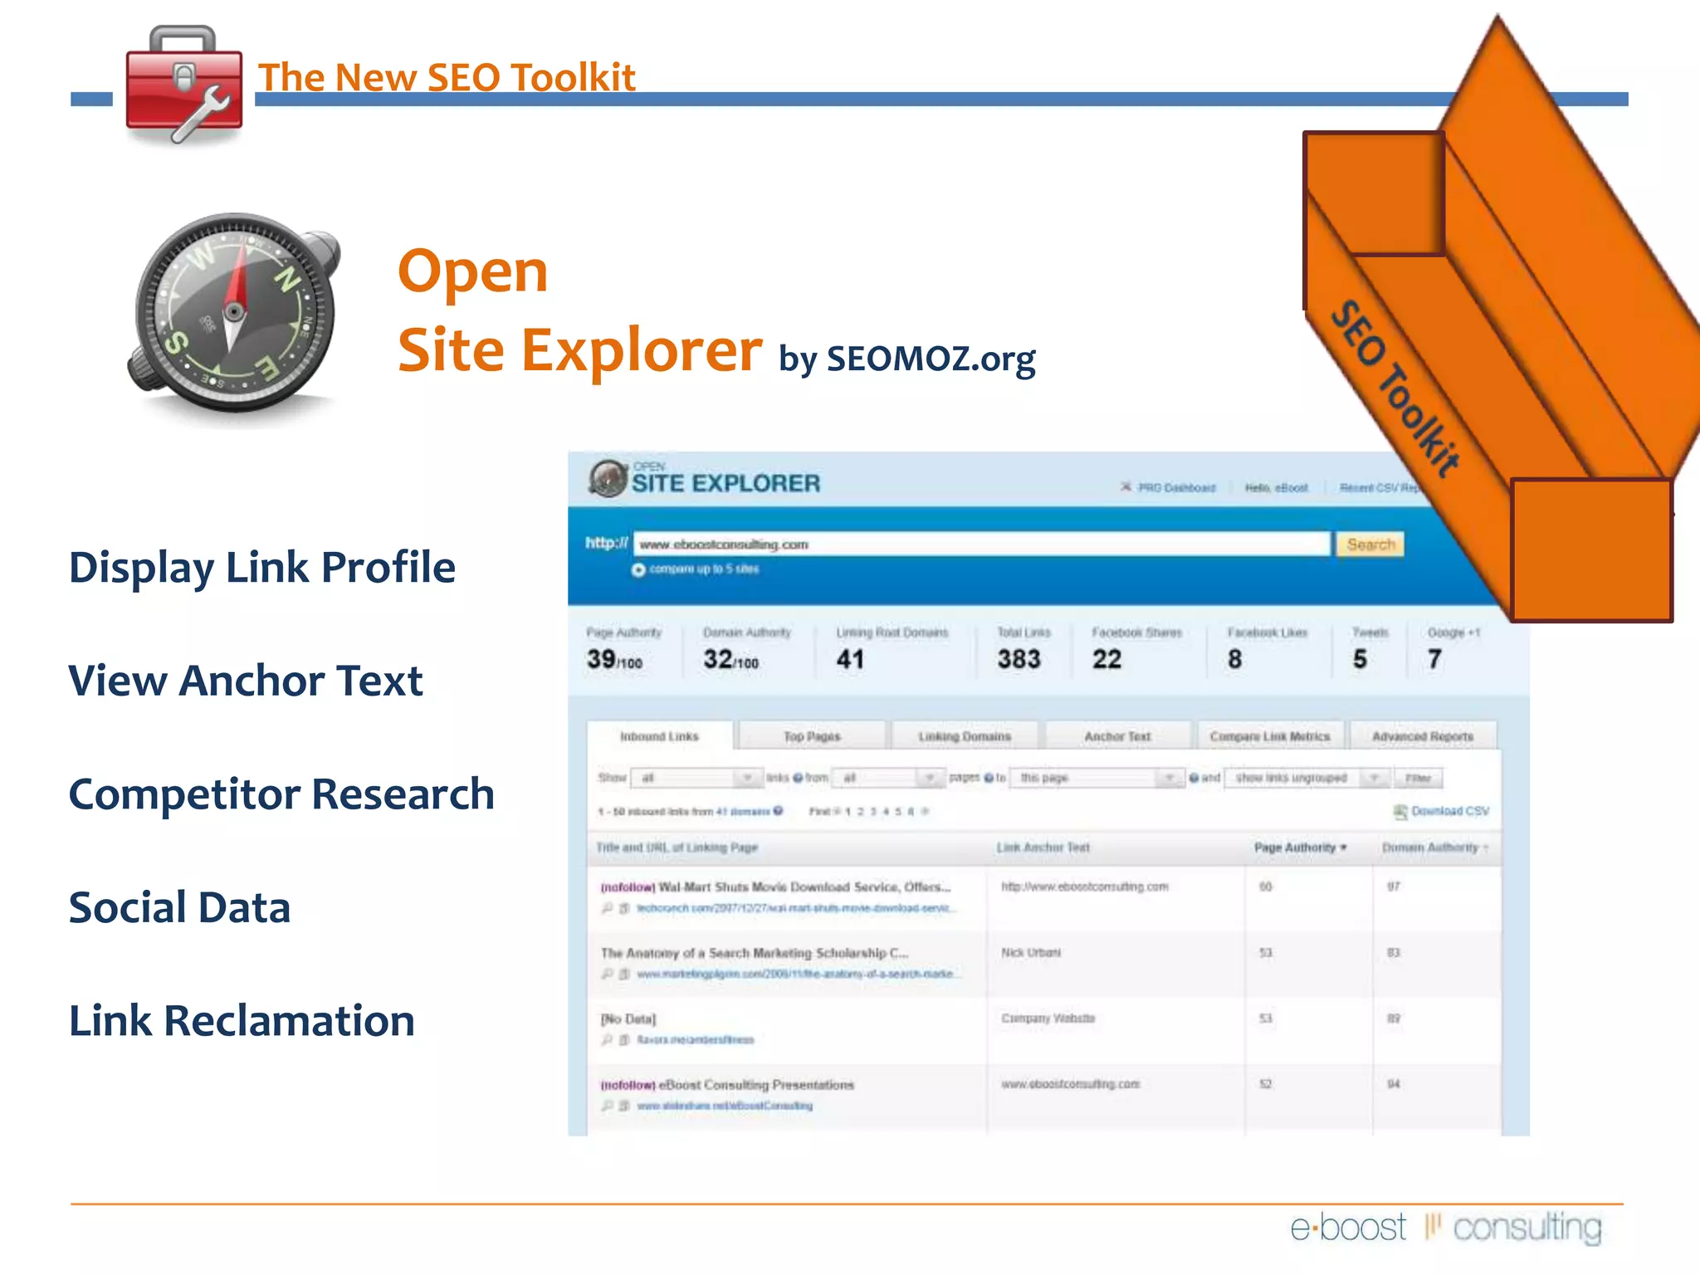Click 'eBoost Consulting Presentations' row title

[756, 1085]
